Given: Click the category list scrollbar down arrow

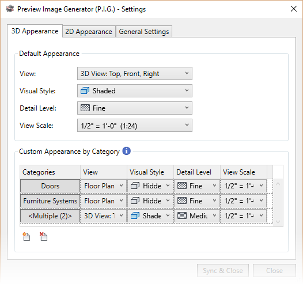Looking at the screenshot, I should point(278,221).
